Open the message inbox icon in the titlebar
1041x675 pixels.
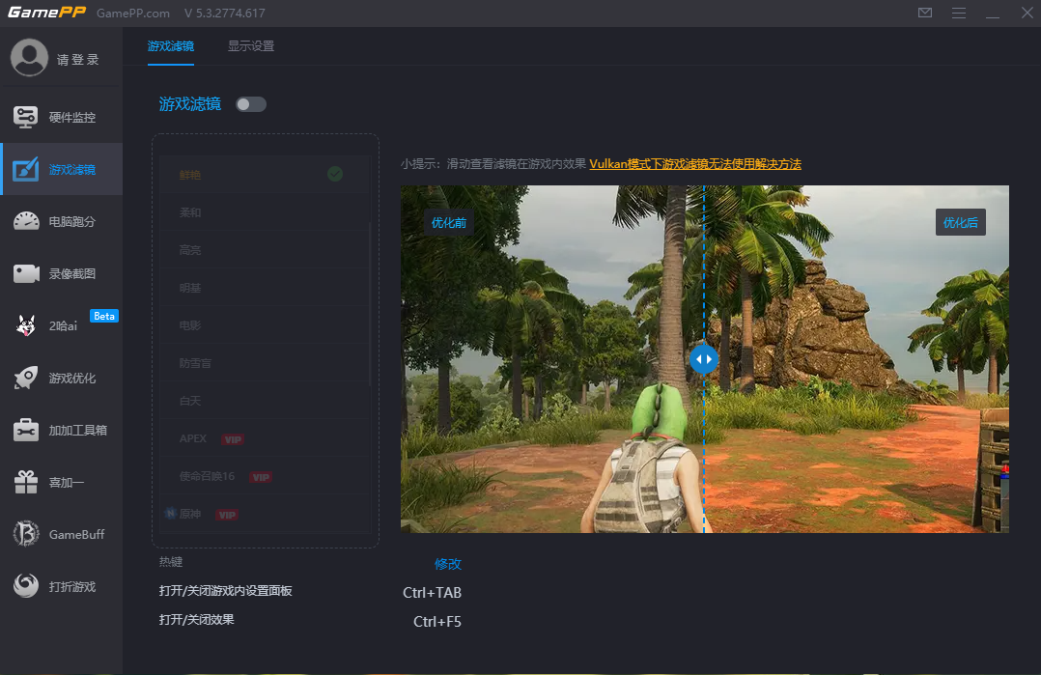point(924,13)
